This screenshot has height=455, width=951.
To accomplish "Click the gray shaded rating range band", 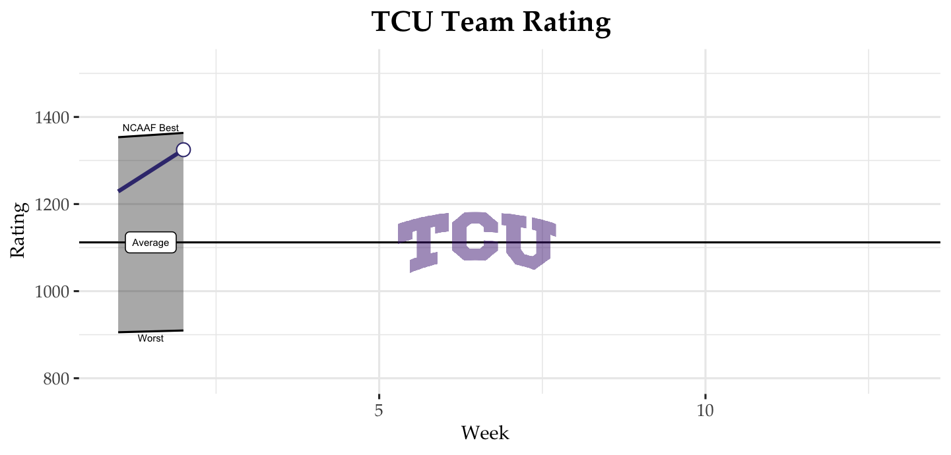I will tap(150, 290).
